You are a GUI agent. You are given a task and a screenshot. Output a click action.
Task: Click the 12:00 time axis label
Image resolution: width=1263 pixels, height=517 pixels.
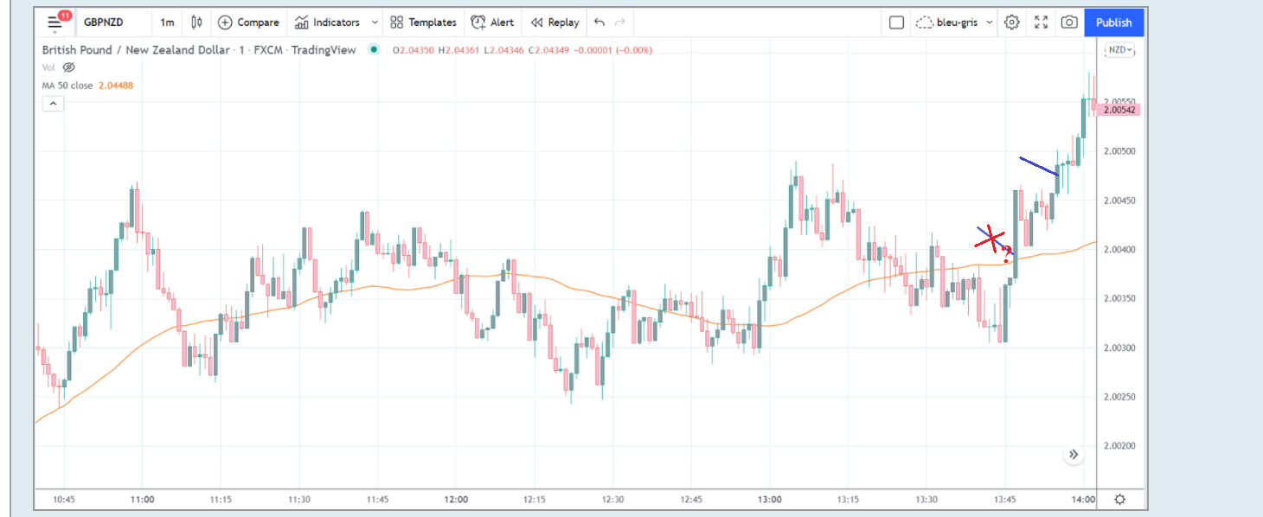coord(456,500)
